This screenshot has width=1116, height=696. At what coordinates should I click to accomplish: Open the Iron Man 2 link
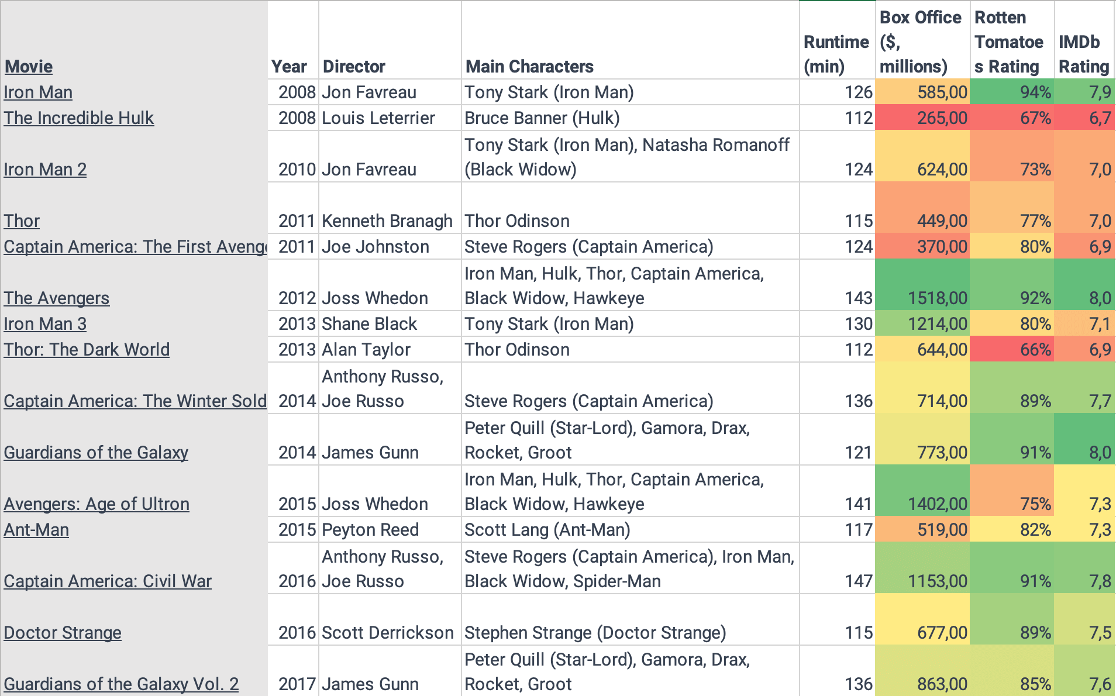[45, 170]
